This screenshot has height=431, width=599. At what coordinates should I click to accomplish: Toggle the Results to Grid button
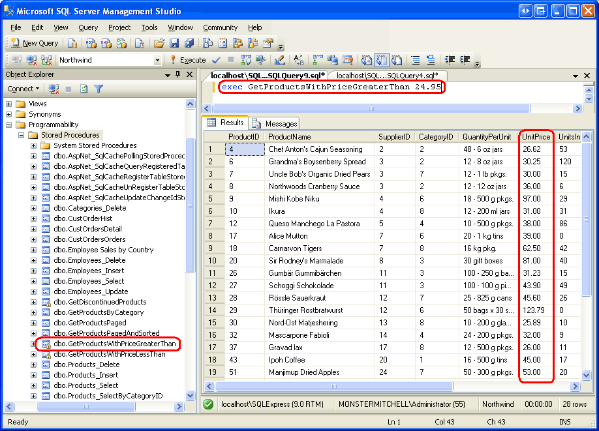(382, 60)
